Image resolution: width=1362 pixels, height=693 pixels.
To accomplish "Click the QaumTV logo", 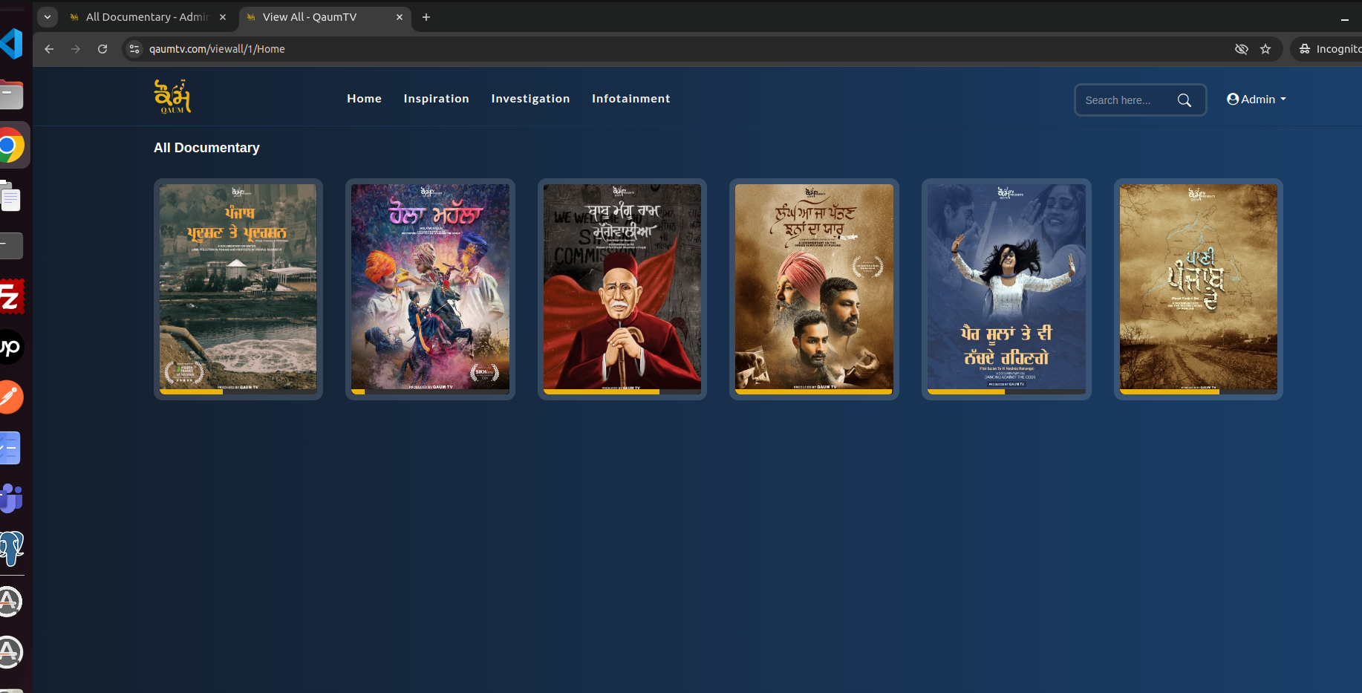I will [x=172, y=97].
